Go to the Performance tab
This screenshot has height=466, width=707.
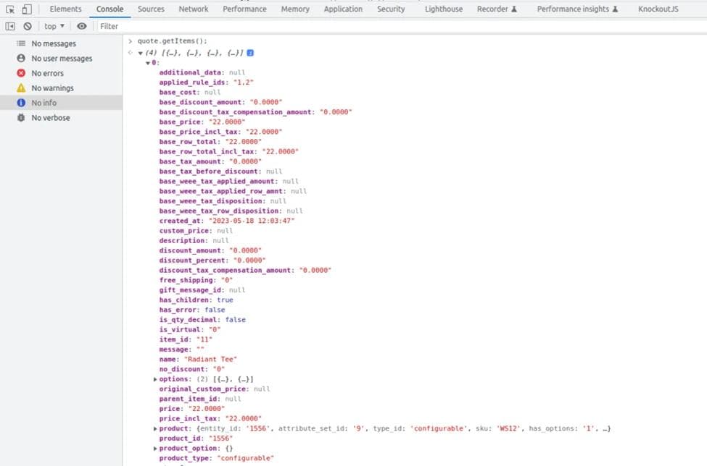(244, 9)
